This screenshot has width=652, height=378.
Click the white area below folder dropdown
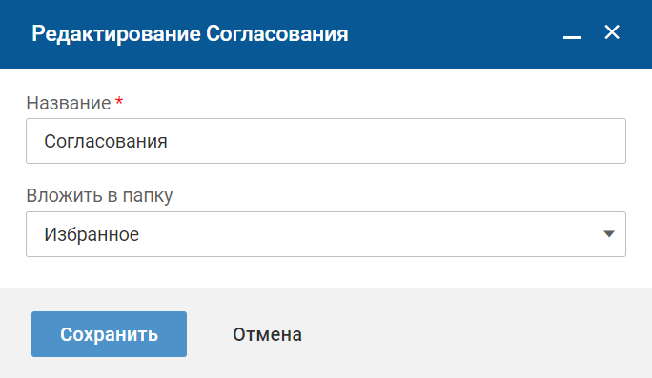[326, 272]
